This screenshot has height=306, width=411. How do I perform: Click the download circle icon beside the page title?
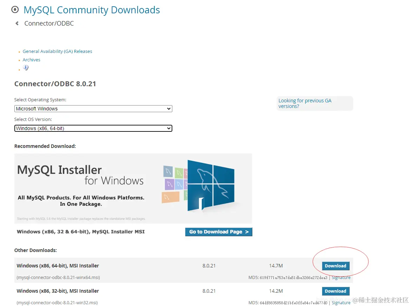[15, 10]
